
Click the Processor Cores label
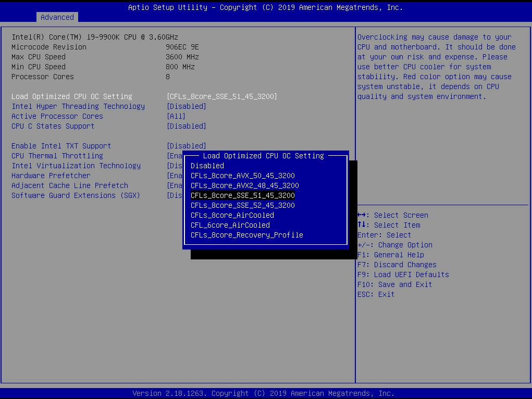42,77
